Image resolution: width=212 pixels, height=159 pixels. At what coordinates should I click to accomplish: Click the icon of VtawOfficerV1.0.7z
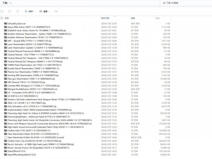pyautogui.click(x=5, y=151)
